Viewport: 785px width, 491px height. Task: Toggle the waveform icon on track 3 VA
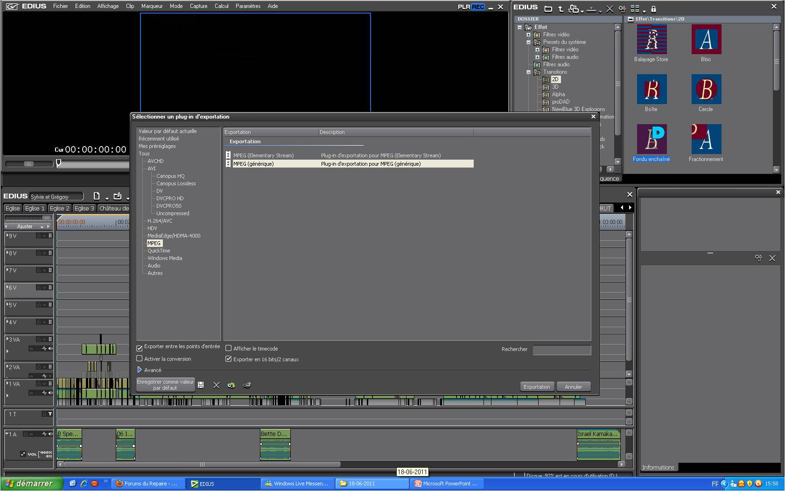coord(44,349)
